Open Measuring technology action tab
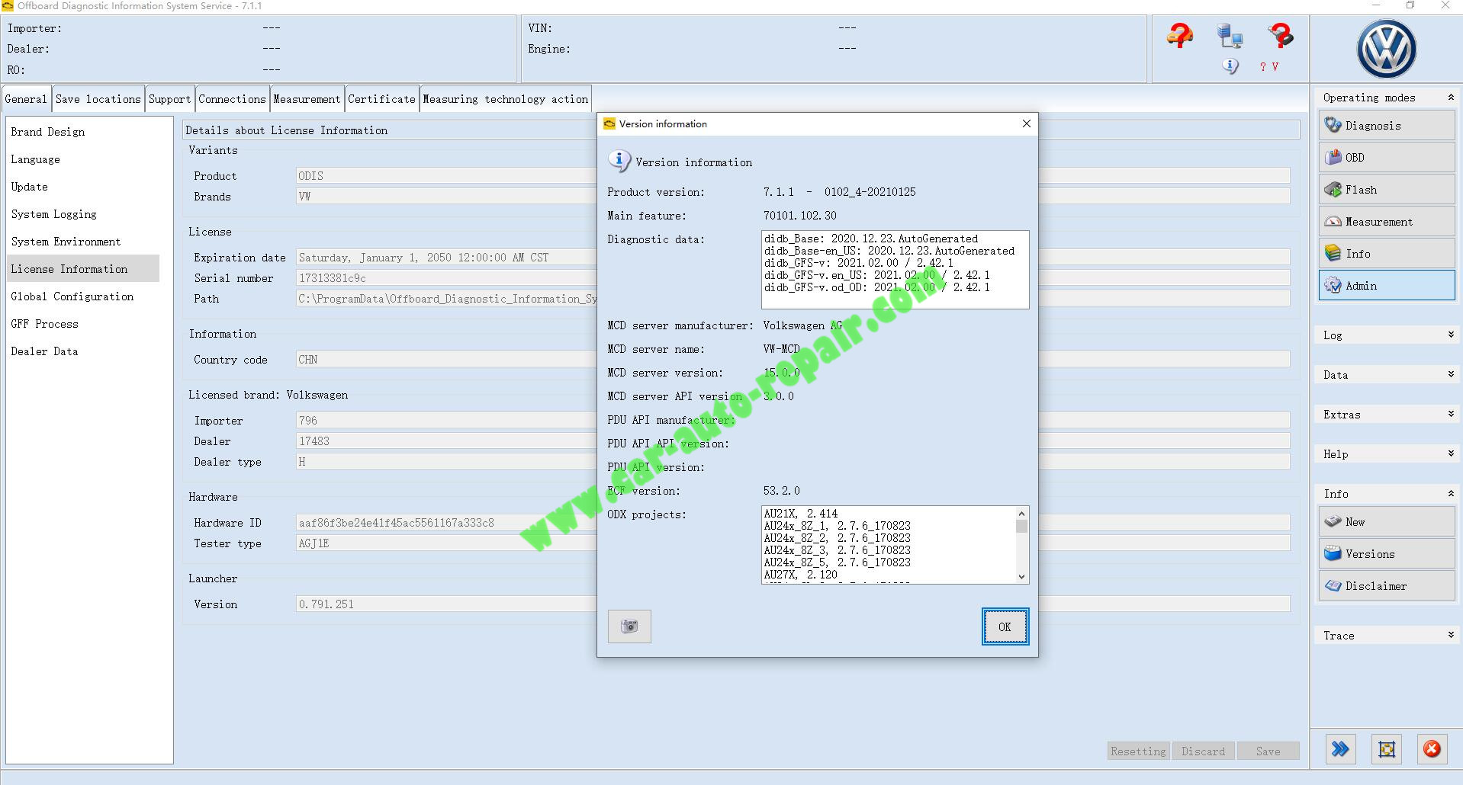1463x785 pixels. coord(506,99)
